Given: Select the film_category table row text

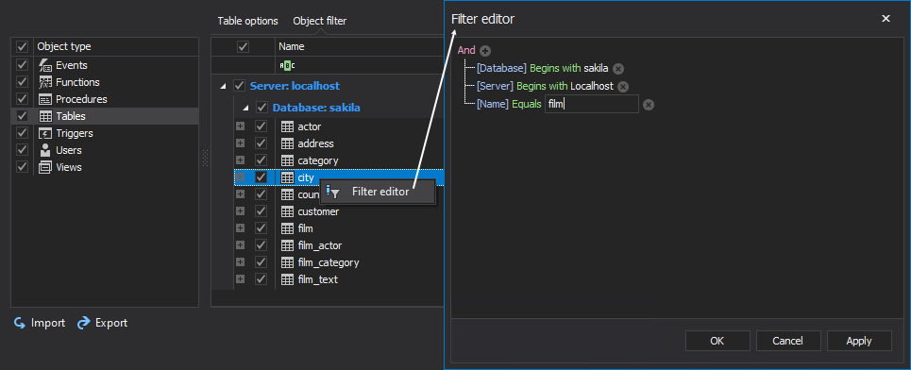Looking at the screenshot, I should click(x=329, y=262).
